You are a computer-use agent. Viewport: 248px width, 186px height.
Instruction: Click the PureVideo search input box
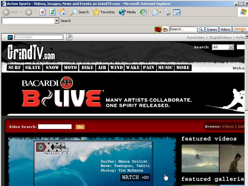(x=38, y=37)
